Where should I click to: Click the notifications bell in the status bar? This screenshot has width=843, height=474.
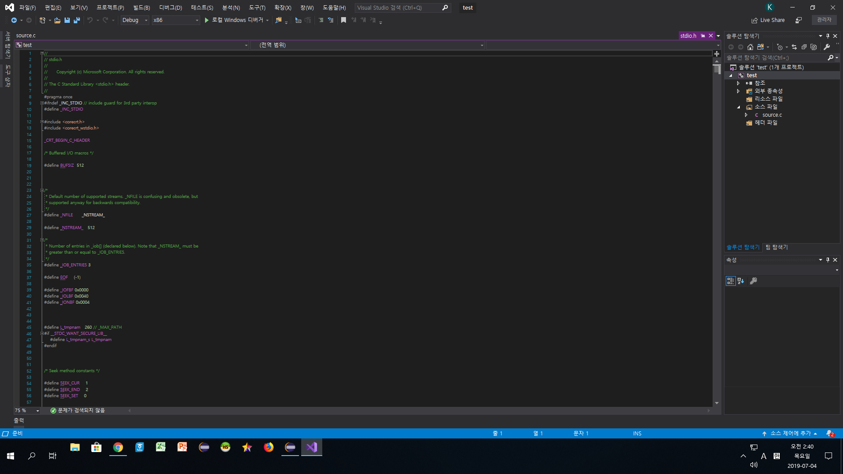(x=829, y=433)
